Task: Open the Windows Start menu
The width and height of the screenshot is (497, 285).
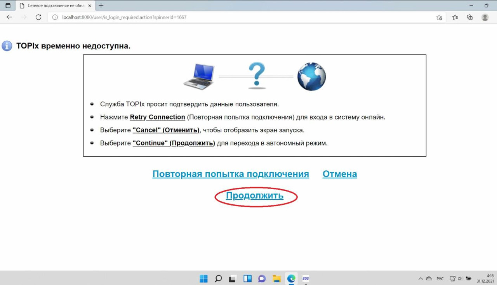Action: point(203,278)
